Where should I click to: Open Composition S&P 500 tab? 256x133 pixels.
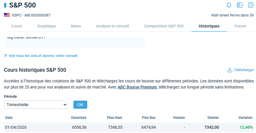pyautogui.click(x=164, y=26)
